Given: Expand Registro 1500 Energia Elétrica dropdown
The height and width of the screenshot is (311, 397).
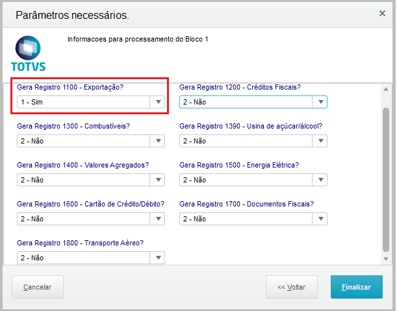Looking at the screenshot, I should coord(320,180).
